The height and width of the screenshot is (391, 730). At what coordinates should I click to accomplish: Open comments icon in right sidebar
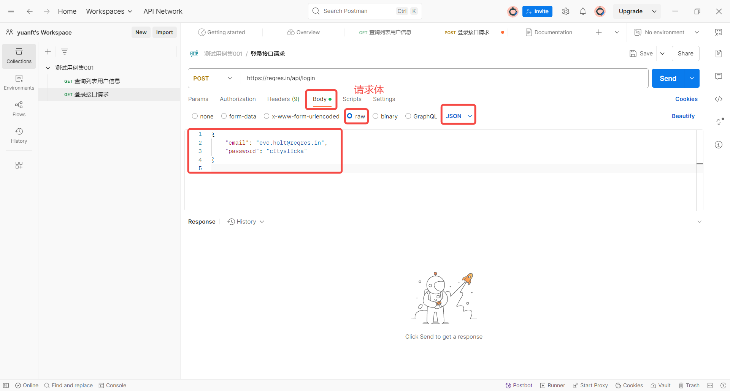719,76
